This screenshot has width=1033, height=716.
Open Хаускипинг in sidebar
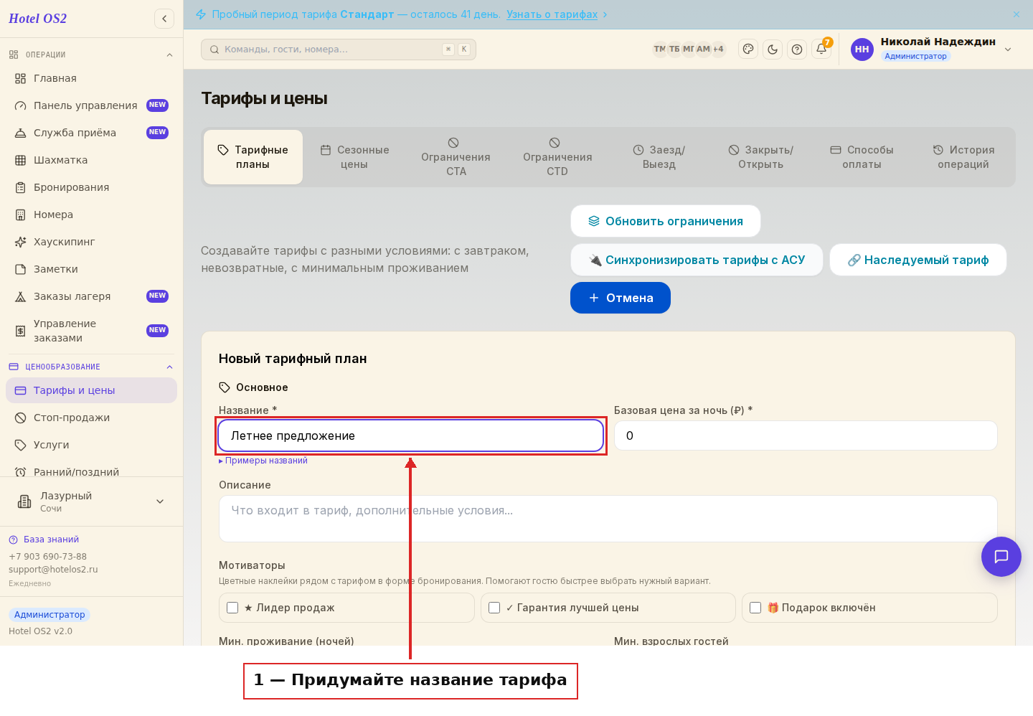[x=91, y=242]
